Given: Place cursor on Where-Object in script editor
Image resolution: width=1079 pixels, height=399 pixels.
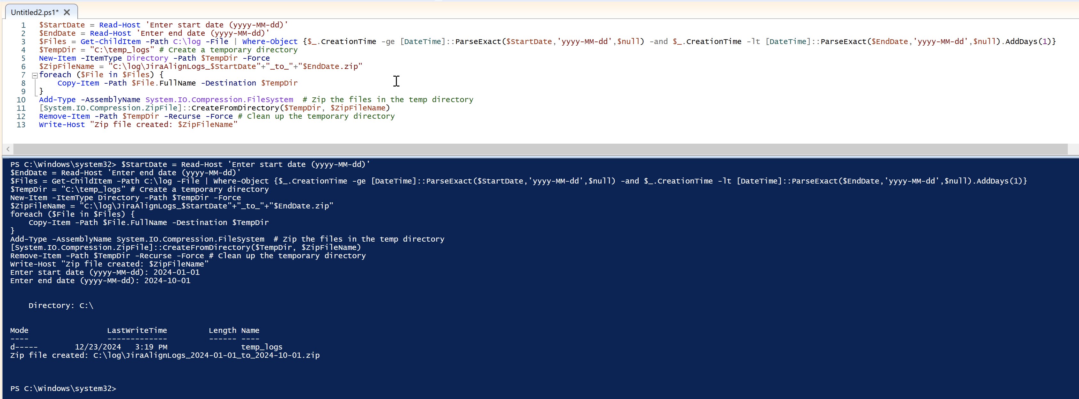Looking at the screenshot, I should 269,42.
